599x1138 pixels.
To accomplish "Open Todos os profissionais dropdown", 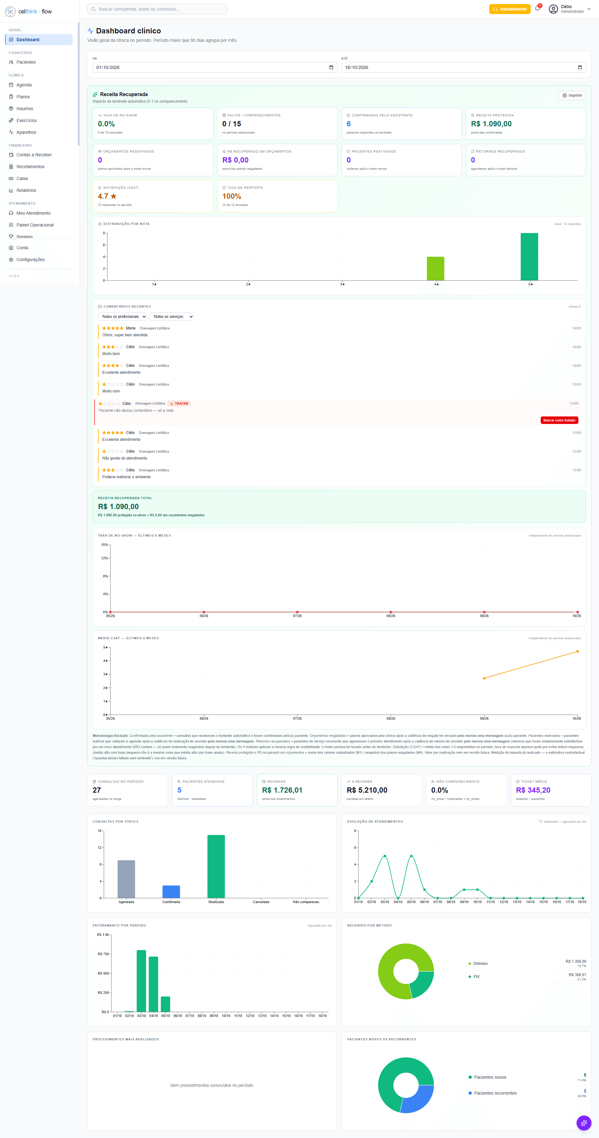I will 122,316.
